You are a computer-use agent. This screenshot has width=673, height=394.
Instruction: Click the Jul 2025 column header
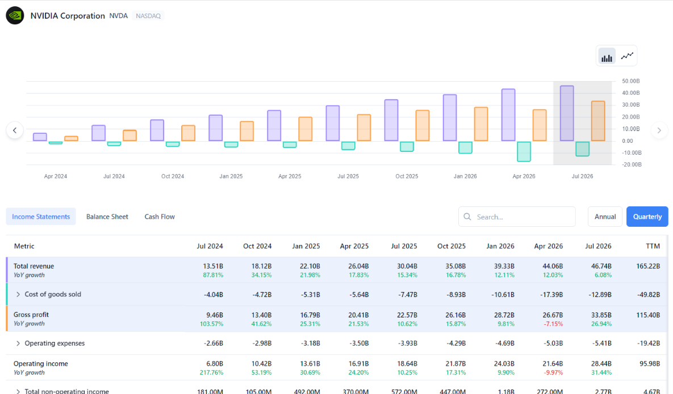click(x=404, y=246)
